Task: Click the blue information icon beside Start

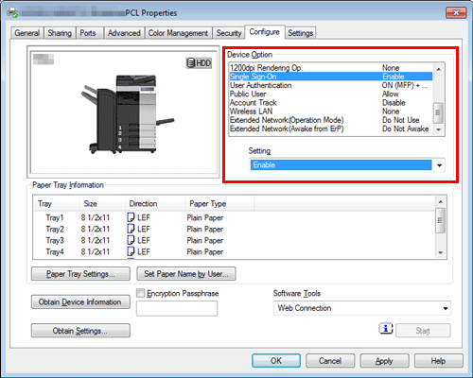Action: 385,329
